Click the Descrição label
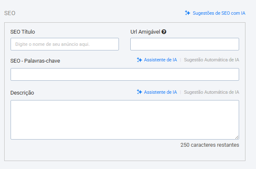Viewport: 256px width, 169px height. point(22,93)
